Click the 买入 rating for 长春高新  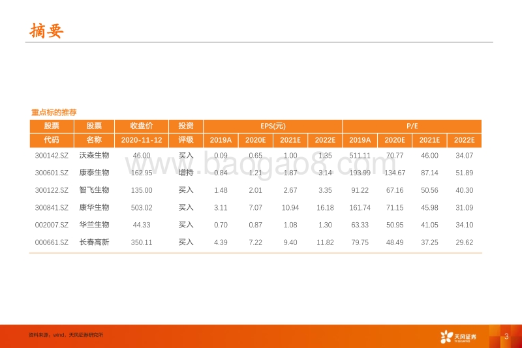point(186,242)
